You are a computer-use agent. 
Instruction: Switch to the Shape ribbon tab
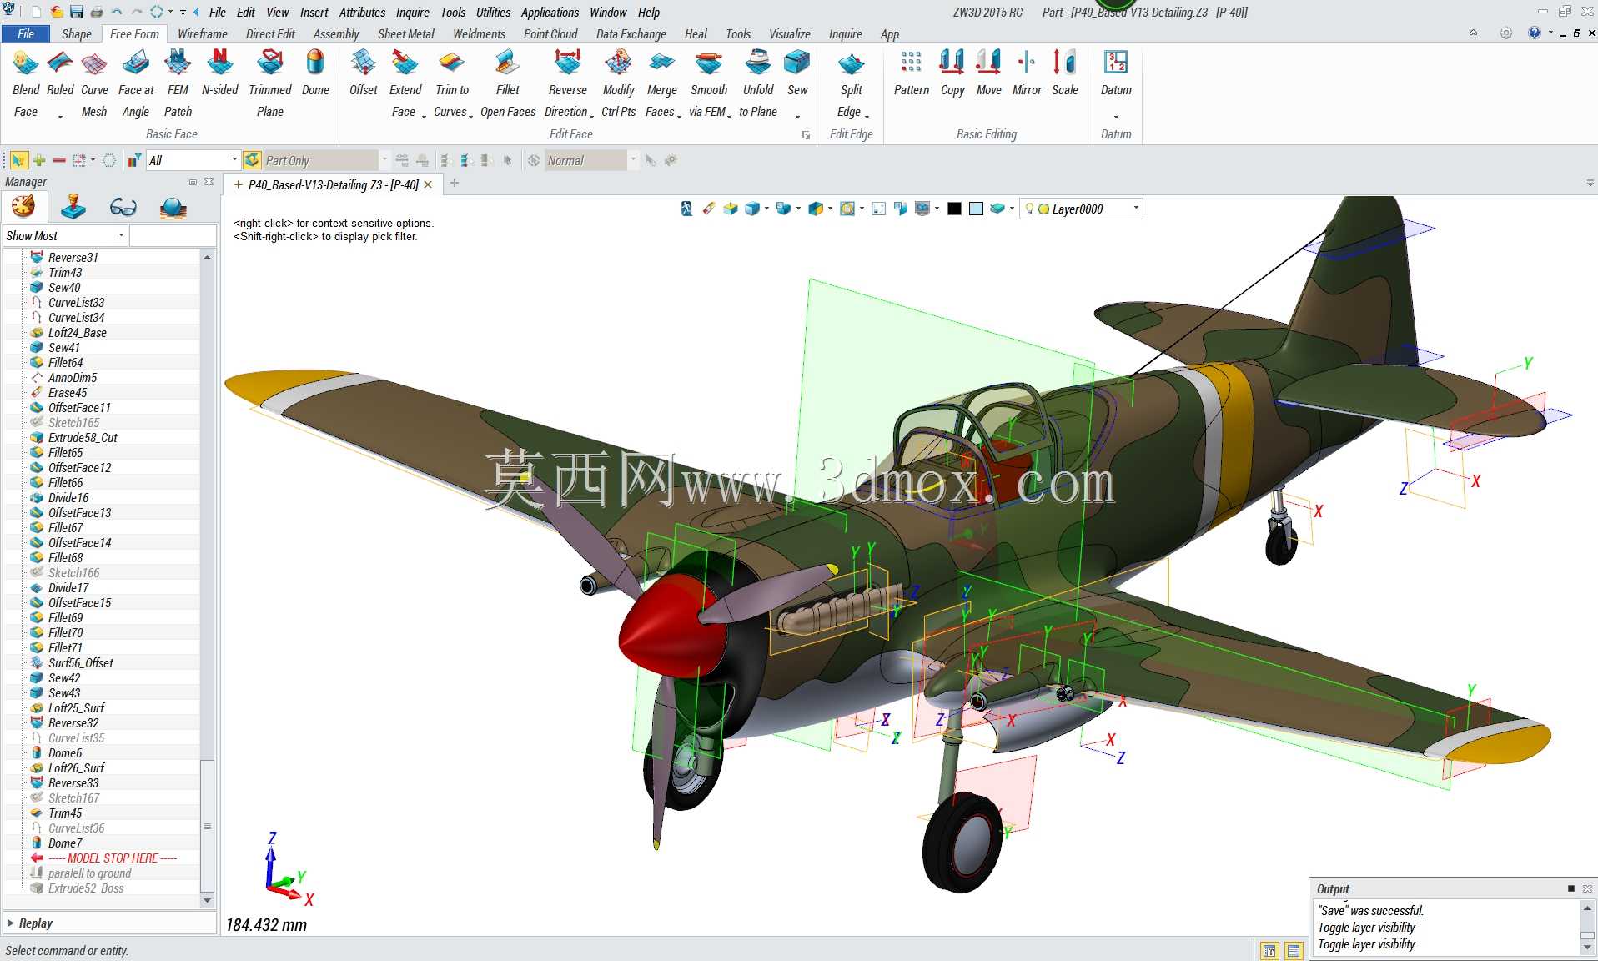tap(77, 33)
